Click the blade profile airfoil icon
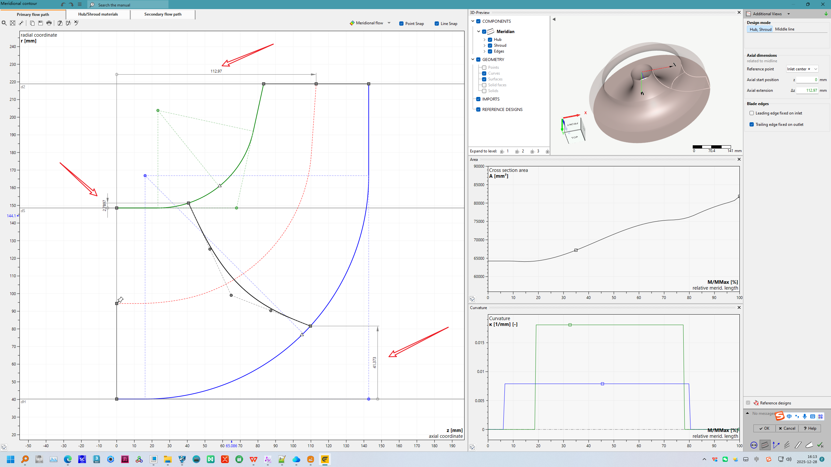The image size is (831, 467). 809,445
